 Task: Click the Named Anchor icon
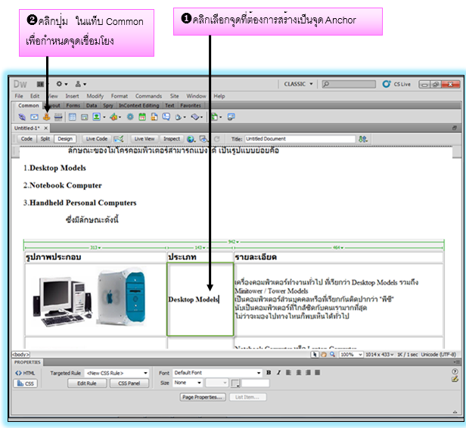46,117
